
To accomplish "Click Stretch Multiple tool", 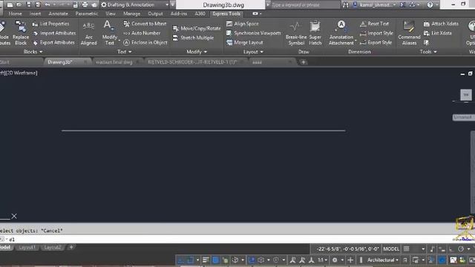I will (193, 38).
